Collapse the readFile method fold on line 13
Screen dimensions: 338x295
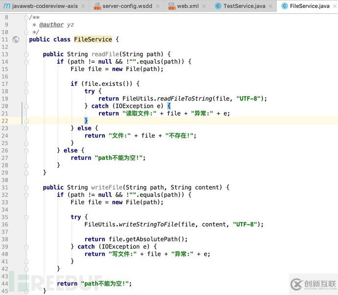[26, 54]
